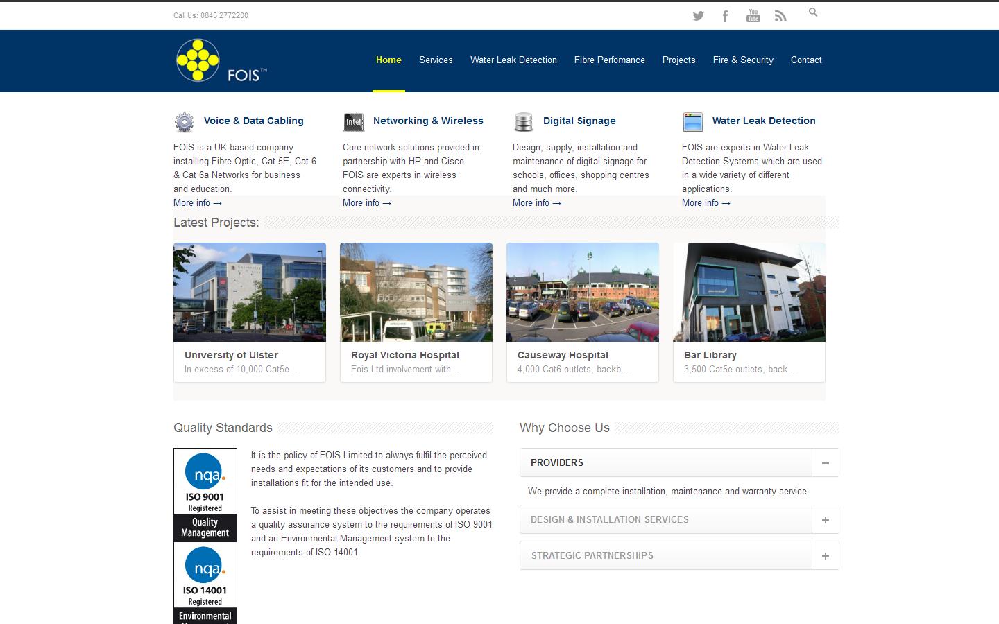Viewport: 999px width, 624px height.
Task: Open the Water Leak Detection nav item
Action: click(513, 60)
